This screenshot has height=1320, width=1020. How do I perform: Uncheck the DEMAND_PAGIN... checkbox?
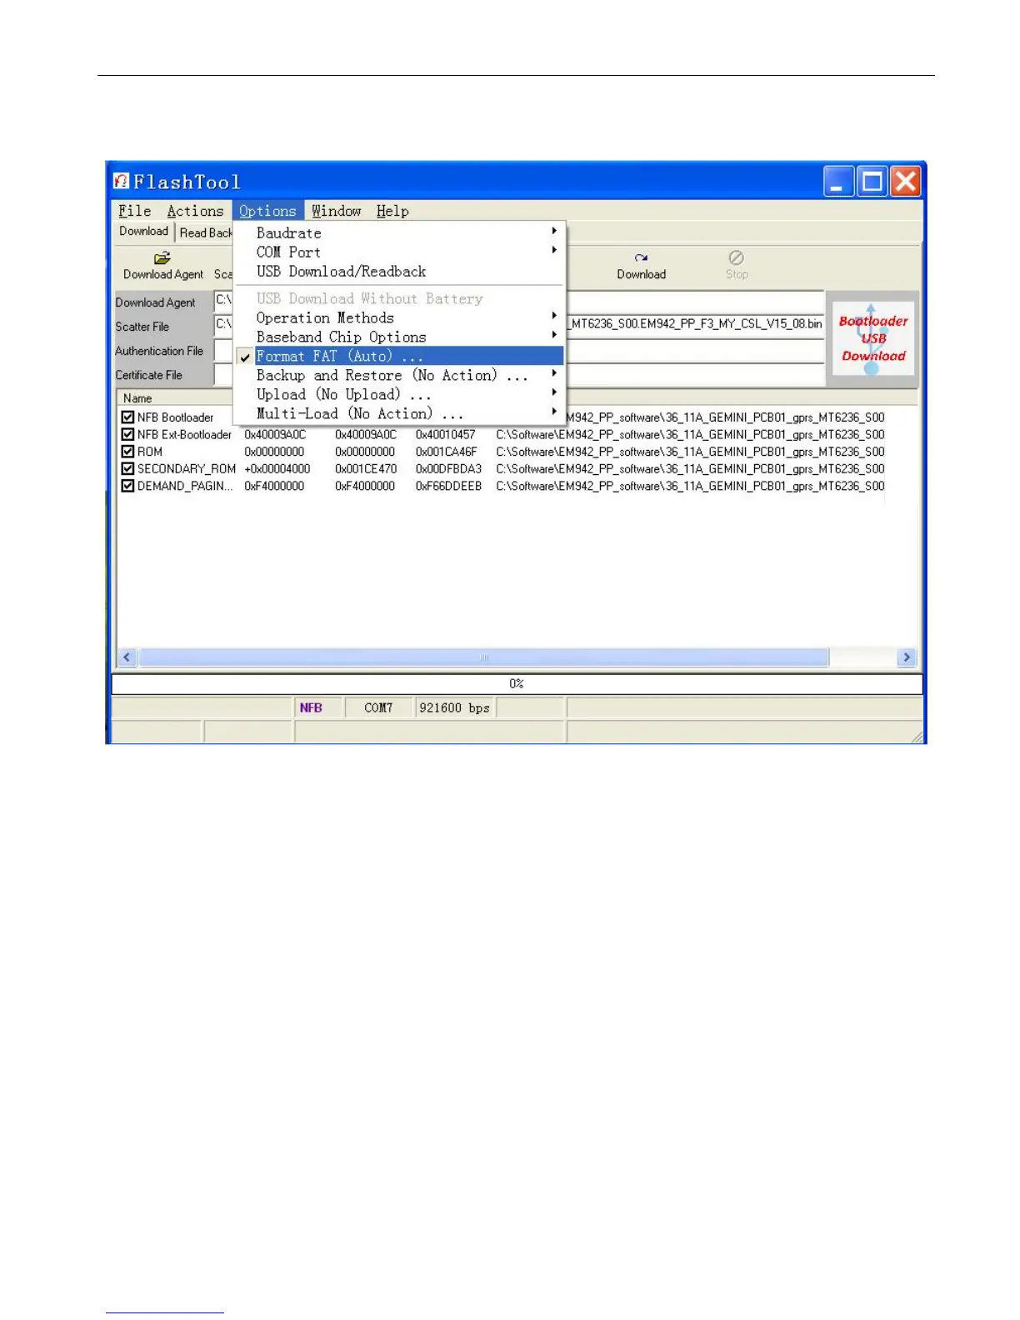[127, 486]
